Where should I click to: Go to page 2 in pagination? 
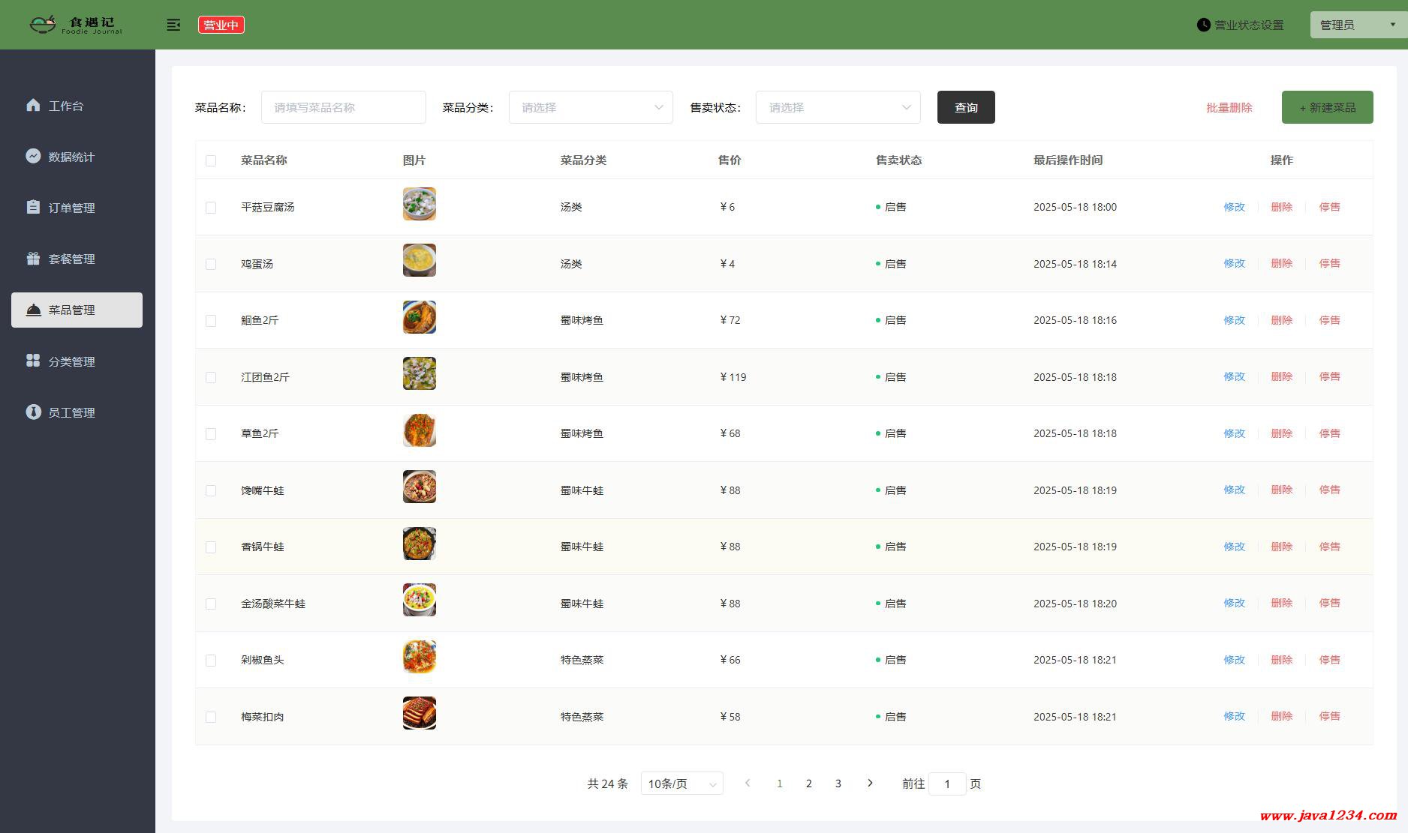coord(808,784)
